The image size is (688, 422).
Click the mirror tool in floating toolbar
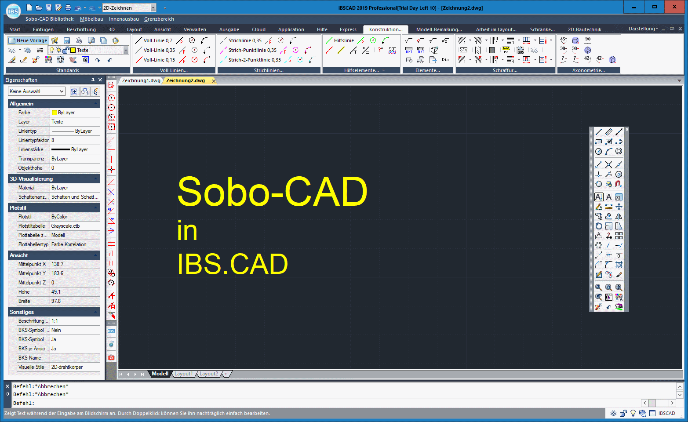(x=619, y=216)
